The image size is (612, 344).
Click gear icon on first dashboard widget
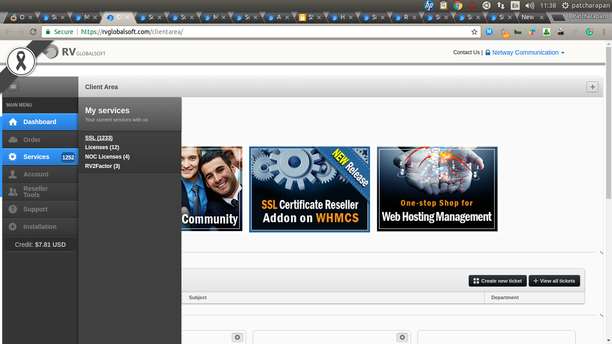[237, 337]
